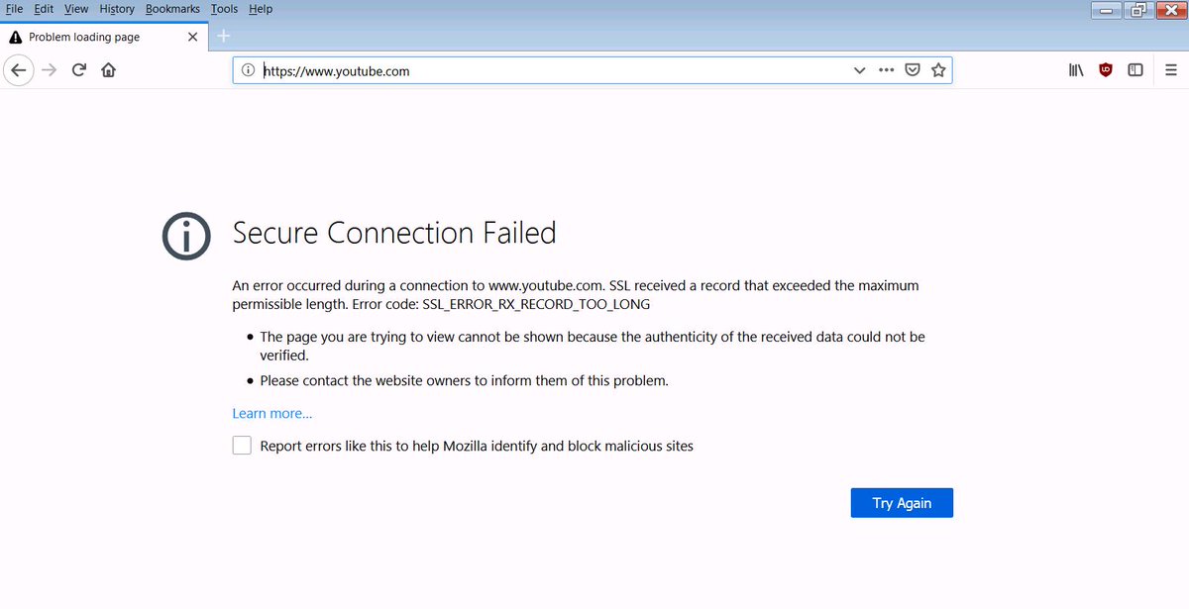This screenshot has height=609, width=1189.
Task: Open the Tools menu
Action: tap(224, 9)
